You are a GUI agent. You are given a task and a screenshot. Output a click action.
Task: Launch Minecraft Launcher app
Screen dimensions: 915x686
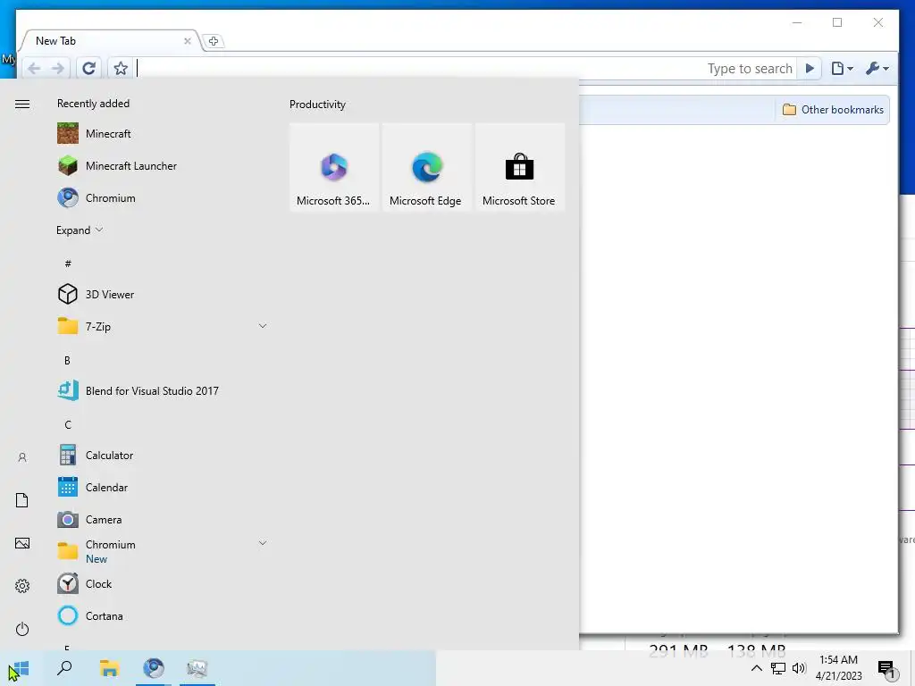click(117, 165)
